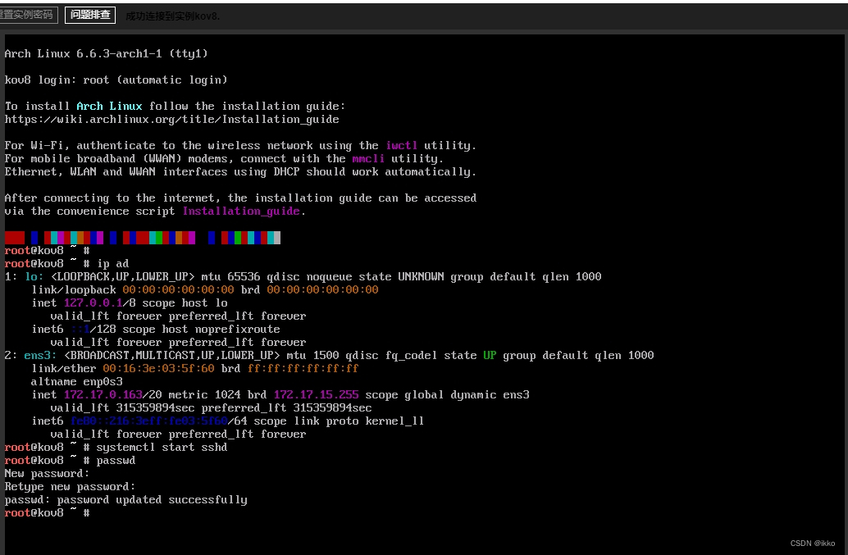This screenshot has height=555, width=848.
Task: Click the Installation_guide script name
Action: (x=241, y=211)
